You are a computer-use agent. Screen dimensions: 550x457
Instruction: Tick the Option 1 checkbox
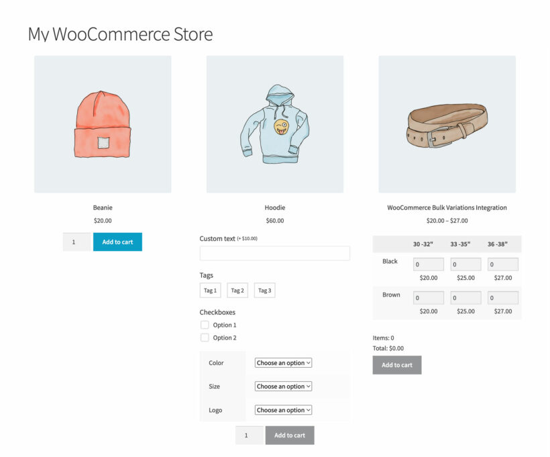coord(205,325)
